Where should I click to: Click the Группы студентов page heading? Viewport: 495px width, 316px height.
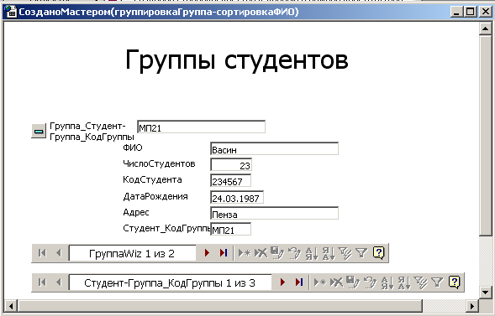237,60
